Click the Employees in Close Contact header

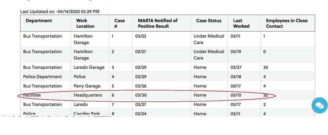coord(287,23)
